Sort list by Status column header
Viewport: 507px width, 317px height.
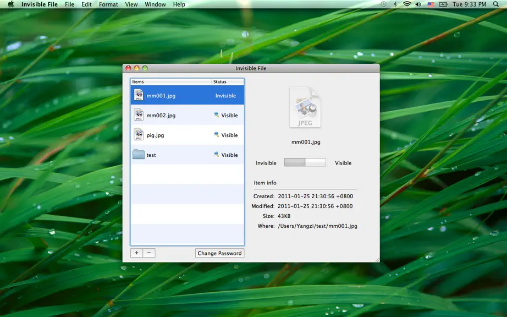228,81
